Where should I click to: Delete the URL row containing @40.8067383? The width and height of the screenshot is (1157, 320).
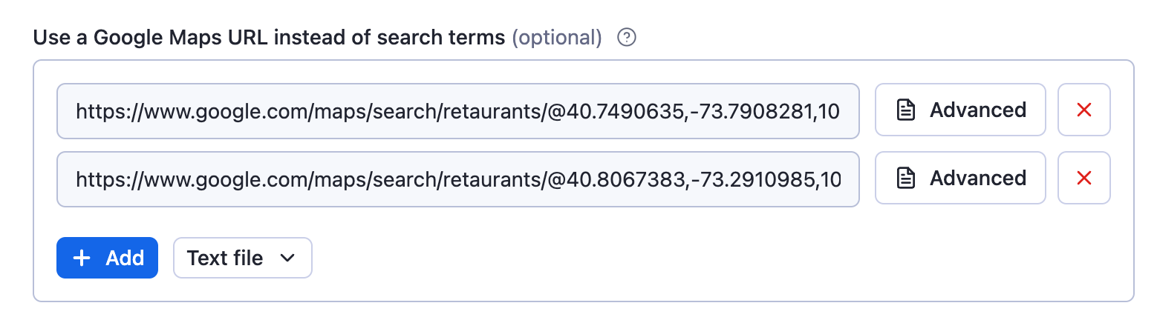coord(1083,178)
